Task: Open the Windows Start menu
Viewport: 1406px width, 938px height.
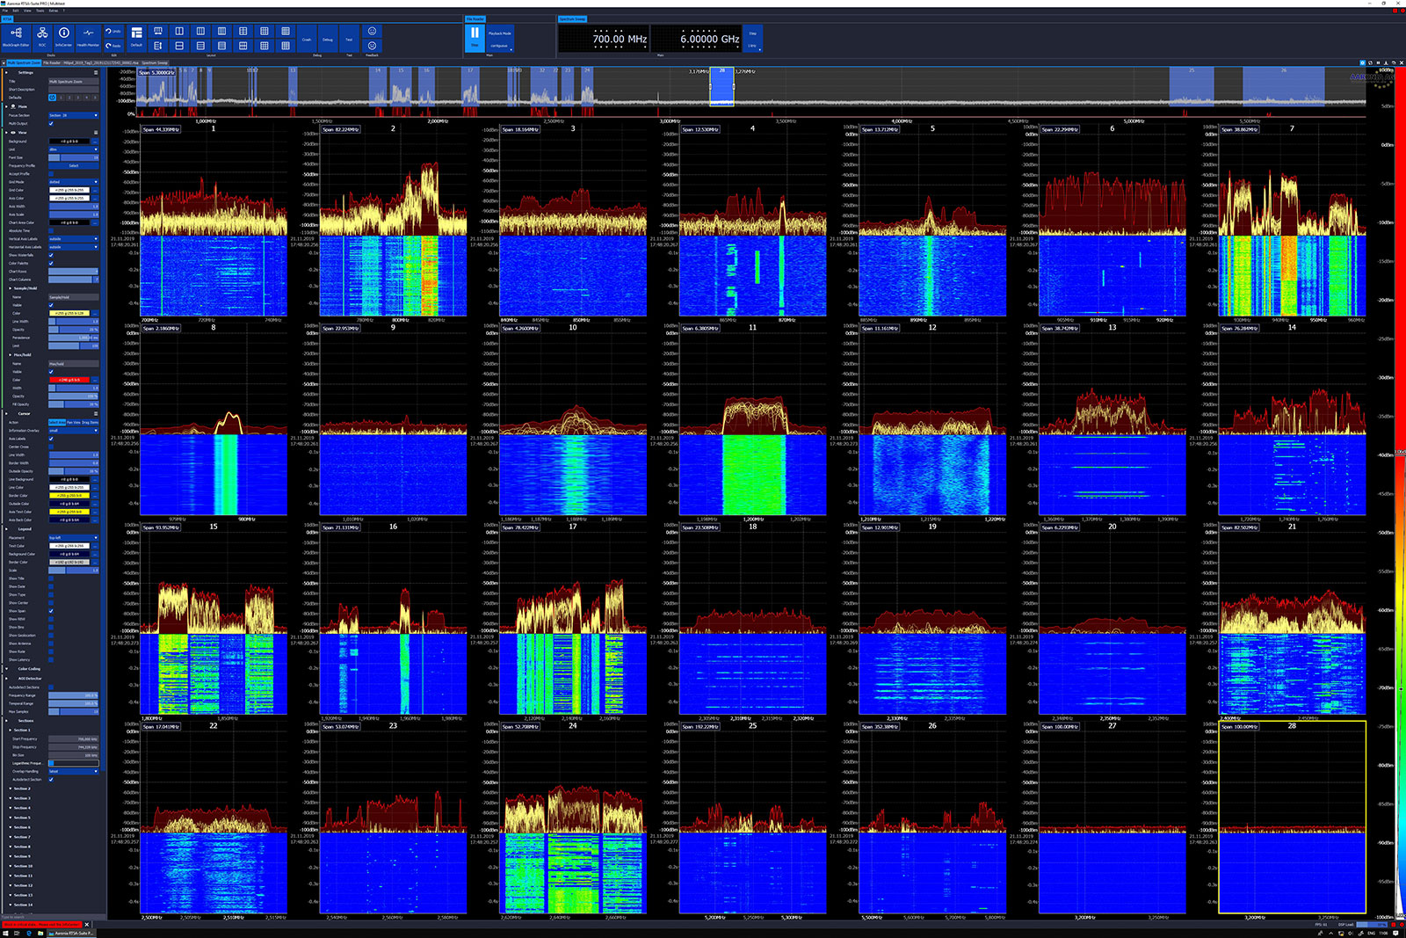Action: pos(5,933)
